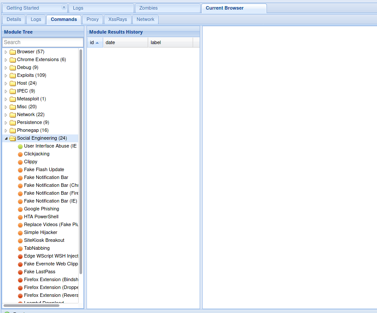The width and height of the screenshot is (377, 313).
Task: Expand the Browser module folder
Action: (6, 52)
